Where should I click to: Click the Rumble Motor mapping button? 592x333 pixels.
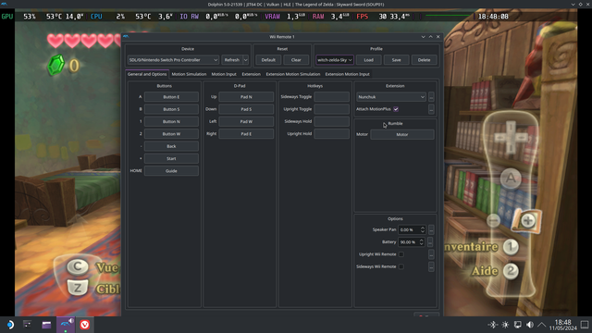pyautogui.click(x=402, y=134)
